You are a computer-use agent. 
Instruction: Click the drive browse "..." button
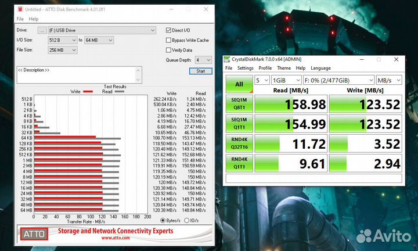[x=42, y=30]
